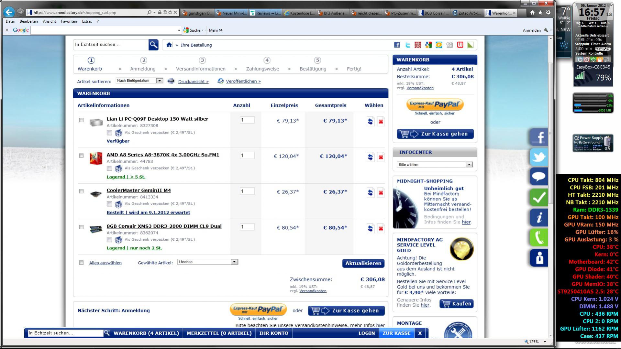
Task: Open the Favoriten menu
Action: [x=69, y=21]
